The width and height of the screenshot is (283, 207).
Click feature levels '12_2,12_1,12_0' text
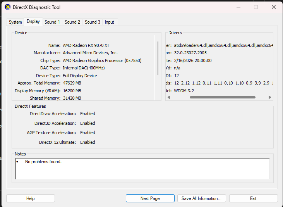coord(190,83)
